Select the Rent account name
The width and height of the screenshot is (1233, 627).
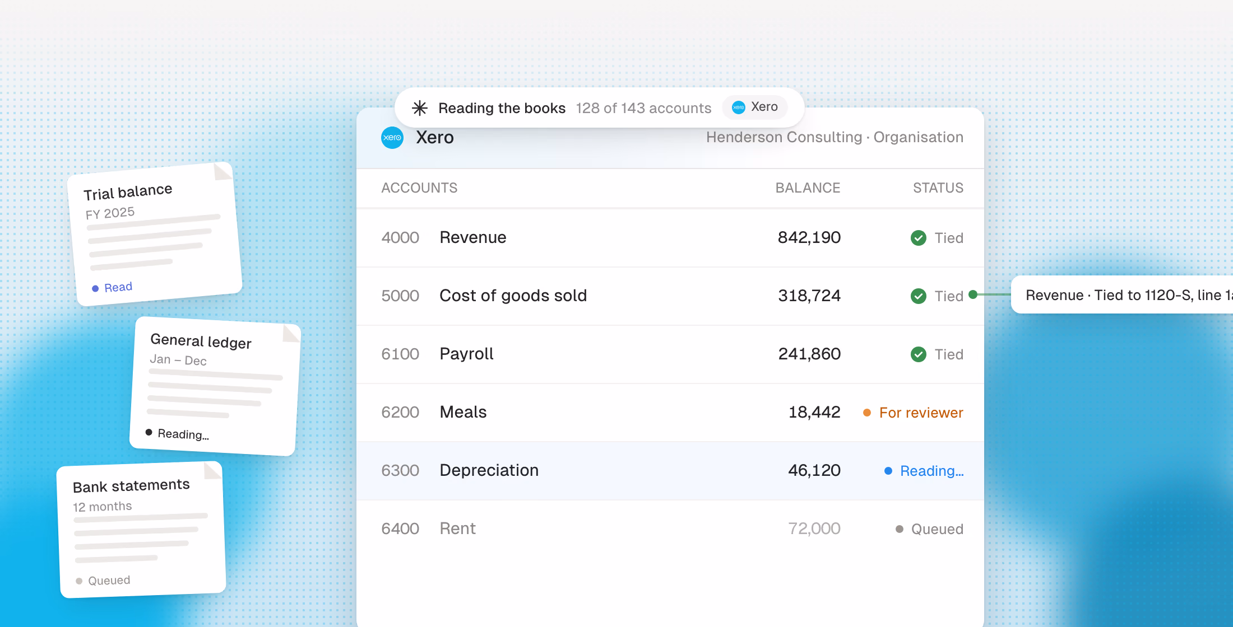click(457, 528)
